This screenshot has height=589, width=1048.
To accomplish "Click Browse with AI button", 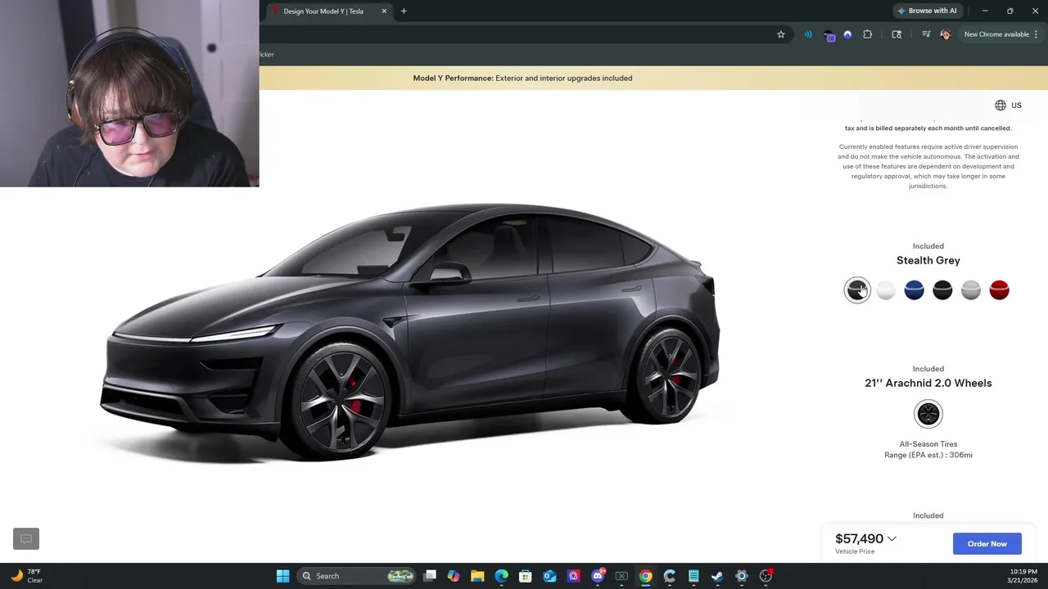I will coord(927,11).
